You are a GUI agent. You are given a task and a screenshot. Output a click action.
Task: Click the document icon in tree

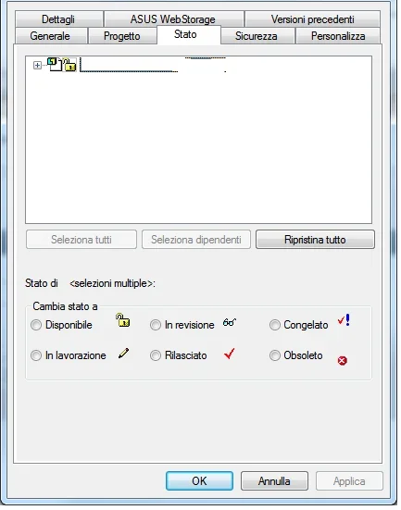point(55,64)
